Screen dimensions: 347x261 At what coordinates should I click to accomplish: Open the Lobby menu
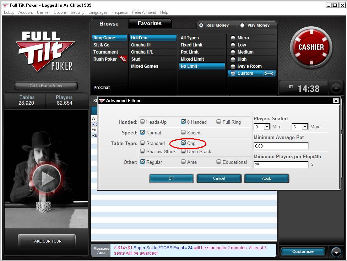9,12
